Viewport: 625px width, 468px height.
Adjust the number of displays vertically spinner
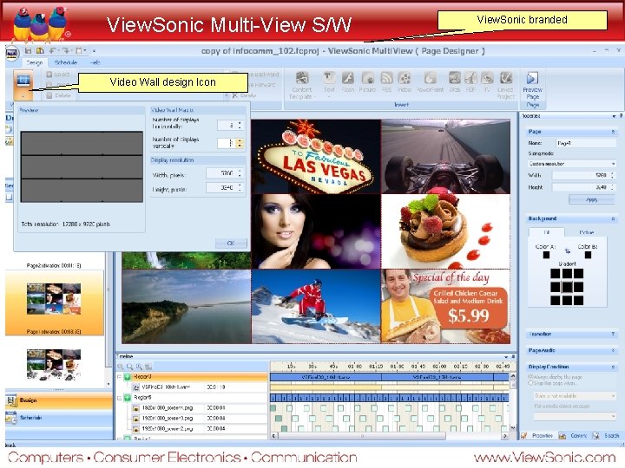coord(240,143)
